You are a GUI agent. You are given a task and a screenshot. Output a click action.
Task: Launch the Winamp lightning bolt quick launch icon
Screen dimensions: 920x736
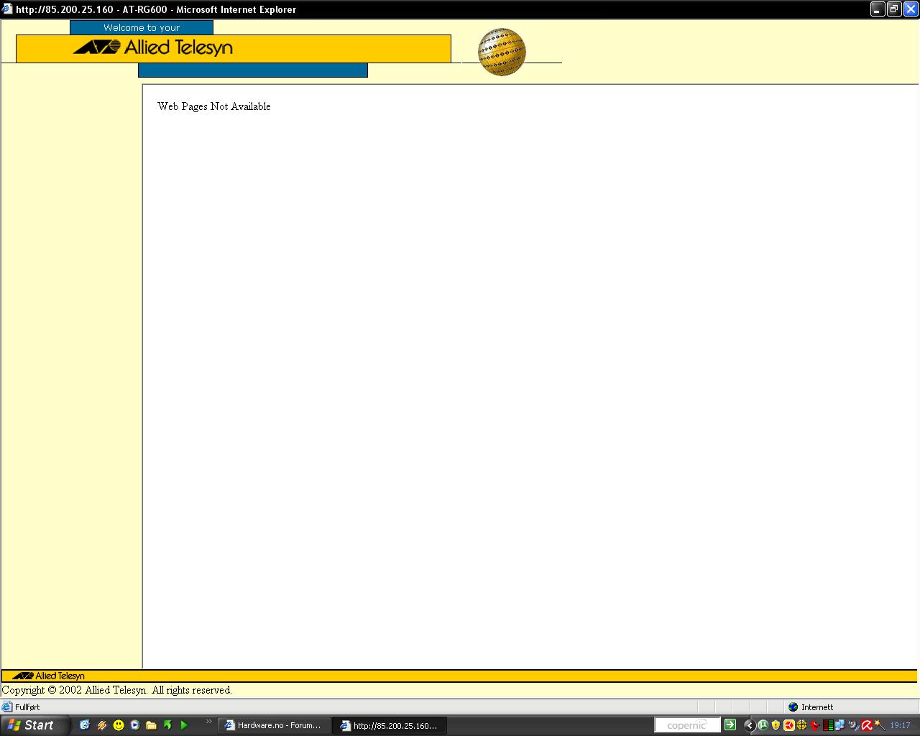(102, 725)
